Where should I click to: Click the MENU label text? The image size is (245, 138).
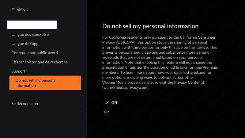coord(22,10)
